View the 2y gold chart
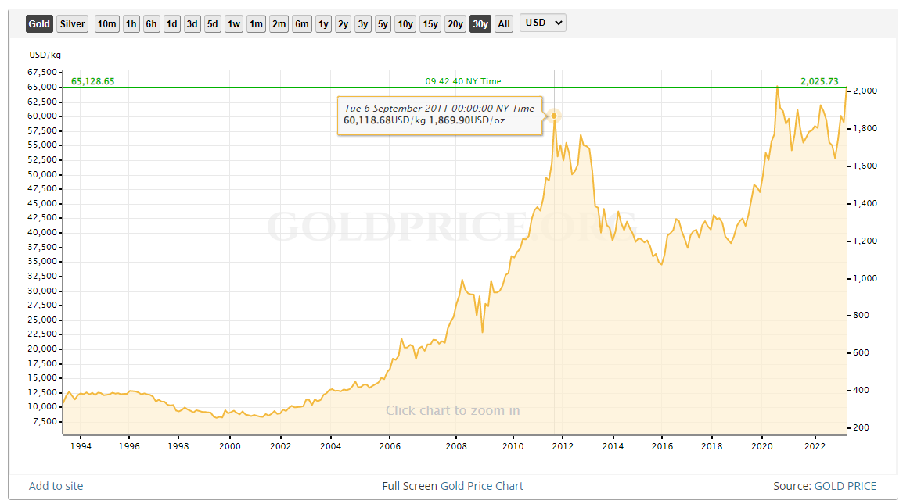Viewport: 903px width, 504px height. (x=344, y=24)
